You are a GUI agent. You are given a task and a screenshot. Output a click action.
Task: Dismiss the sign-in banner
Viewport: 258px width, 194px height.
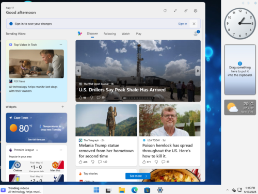coord(194,24)
